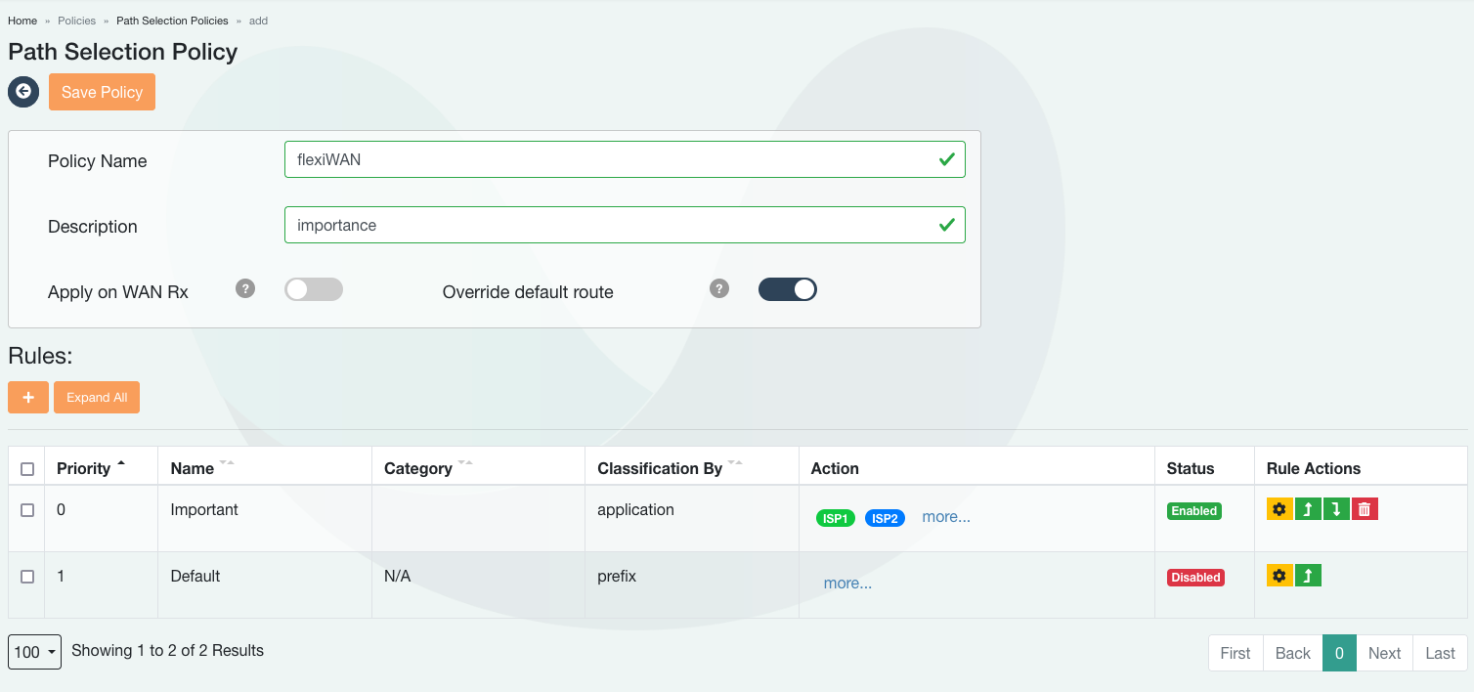Click the back arrow circle icon
This screenshot has height=692, width=1474.
click(23, 92)
